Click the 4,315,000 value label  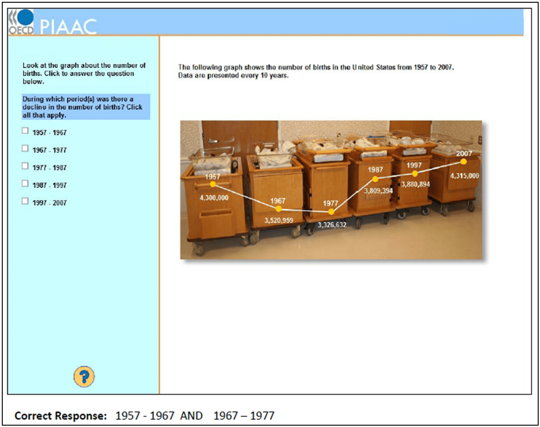(464, 175)
